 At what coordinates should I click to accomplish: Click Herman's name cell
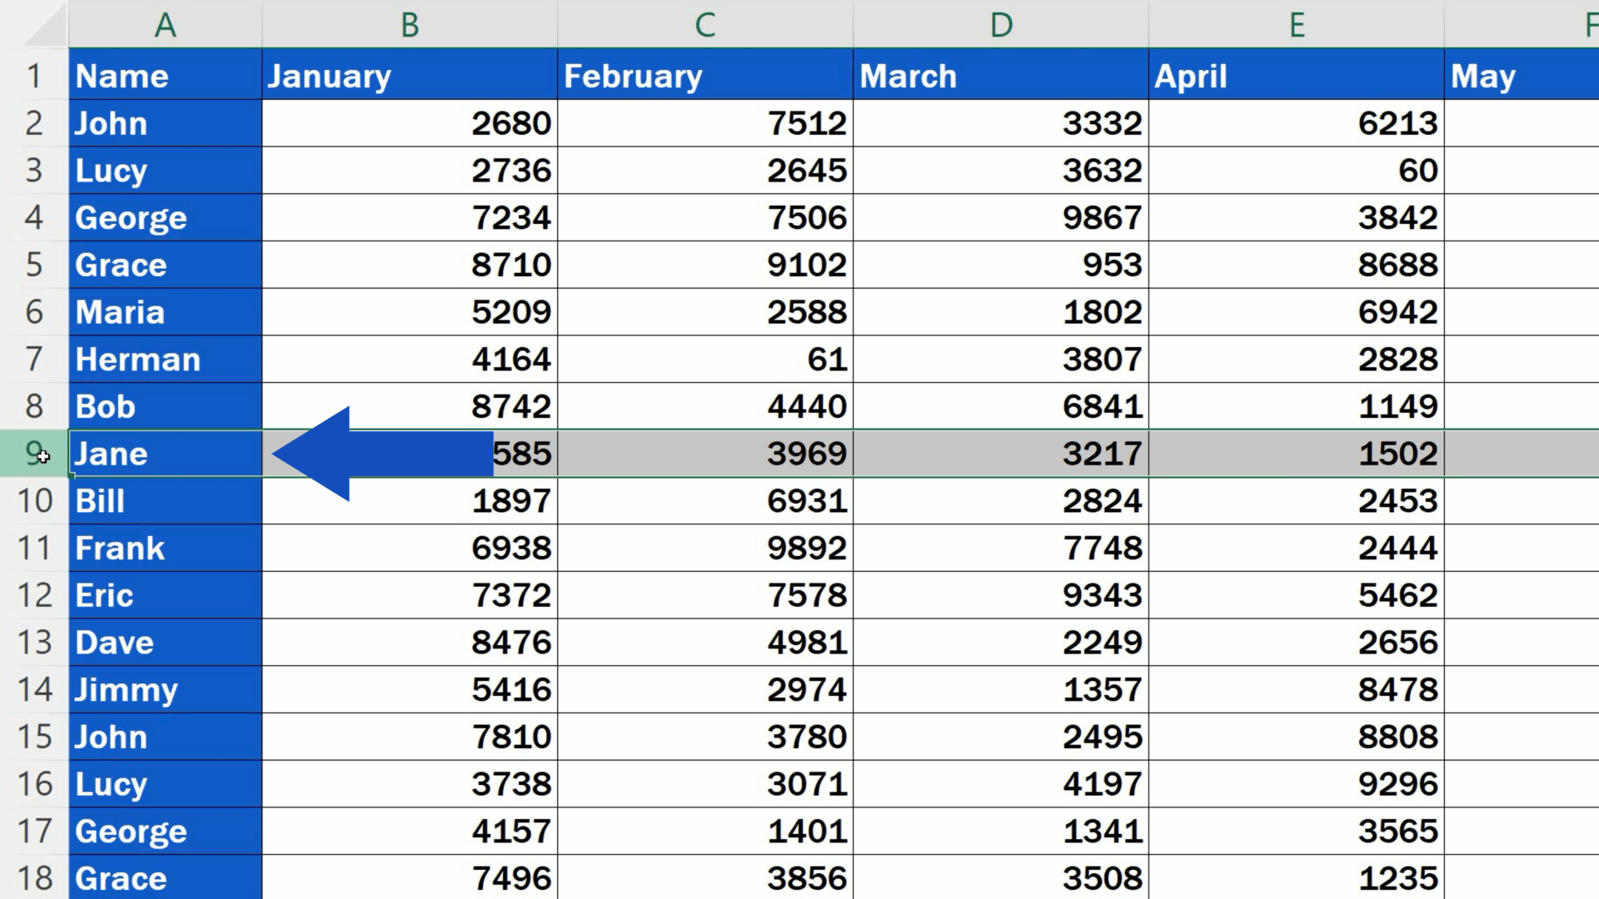click(164, 360)
